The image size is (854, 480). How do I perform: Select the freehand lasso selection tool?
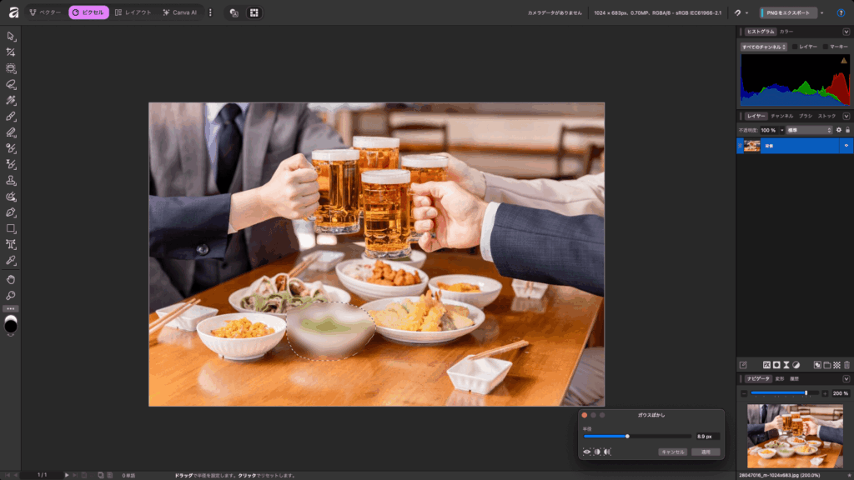pos(11,84)
